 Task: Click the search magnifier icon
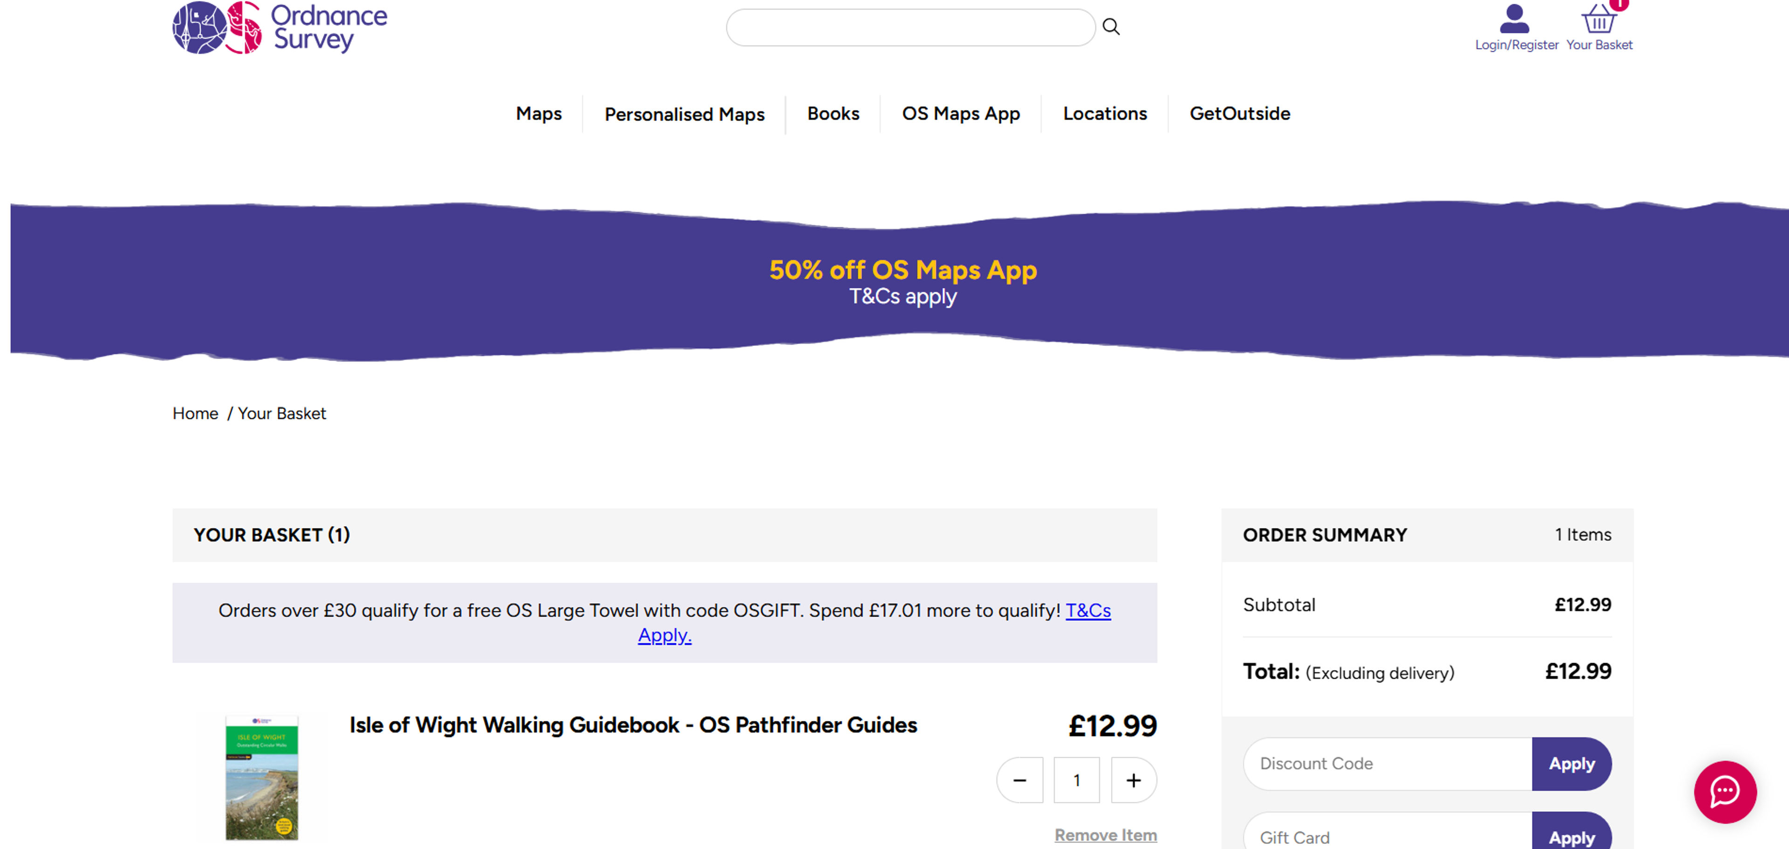point(1111,27)
